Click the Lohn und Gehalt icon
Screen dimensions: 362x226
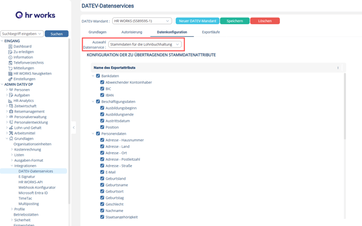(x=11, y=128)
